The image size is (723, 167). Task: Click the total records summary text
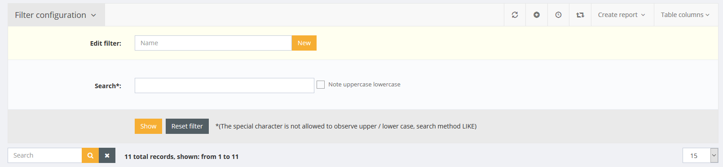(x=181, y=157)
